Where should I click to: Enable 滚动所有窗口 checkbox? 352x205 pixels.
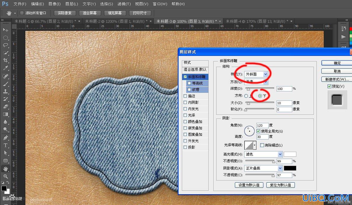[22, 13]
